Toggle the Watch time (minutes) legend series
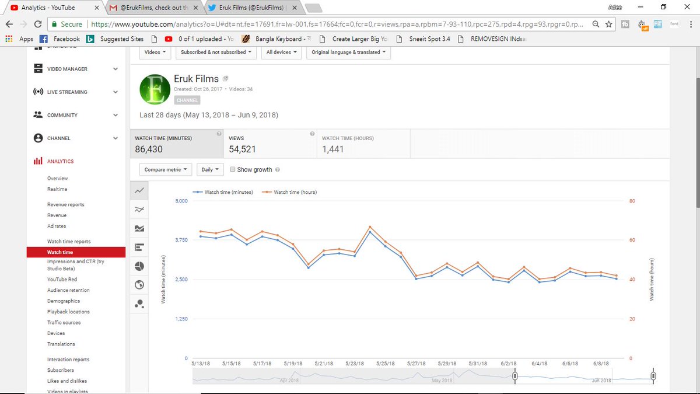 pos(223,192)
